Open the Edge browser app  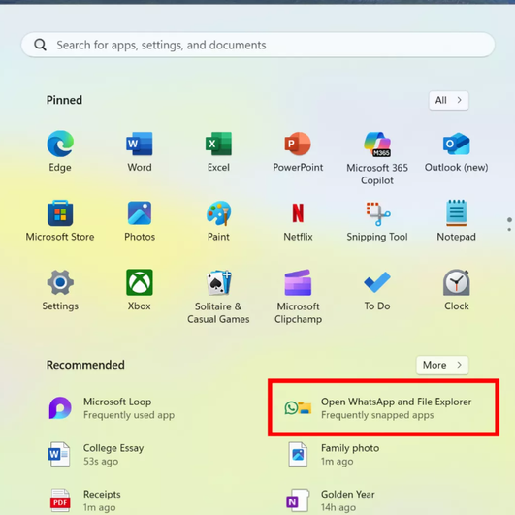[x=60, y=151]
